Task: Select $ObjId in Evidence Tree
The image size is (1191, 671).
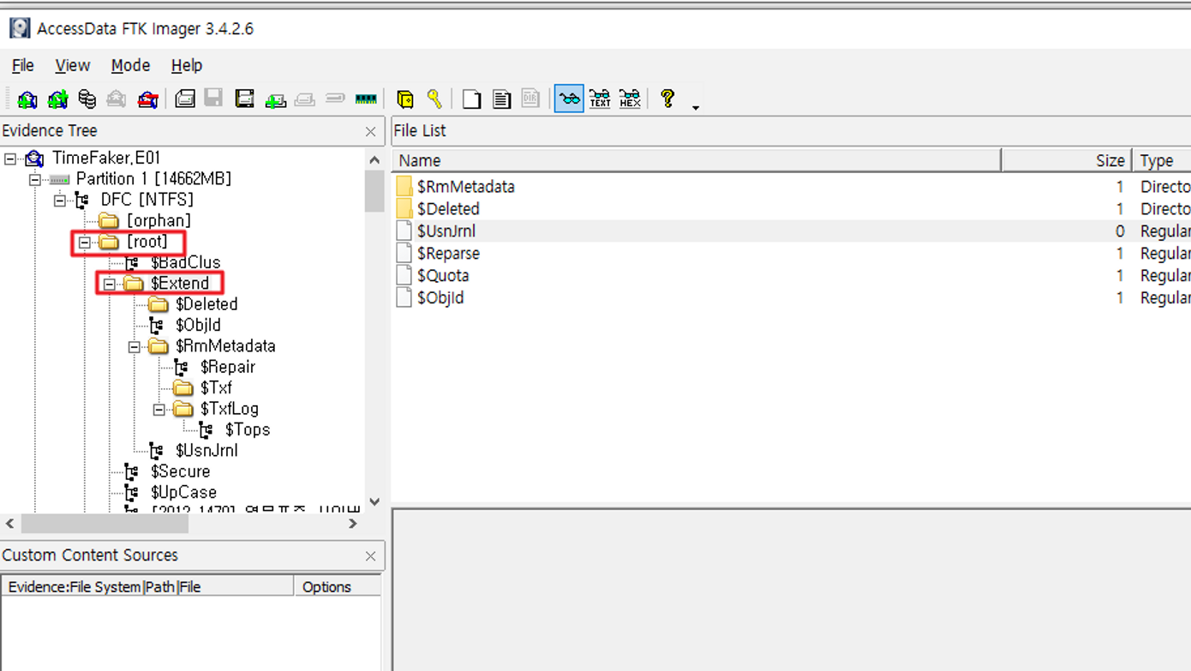Action: coord(198,325)
